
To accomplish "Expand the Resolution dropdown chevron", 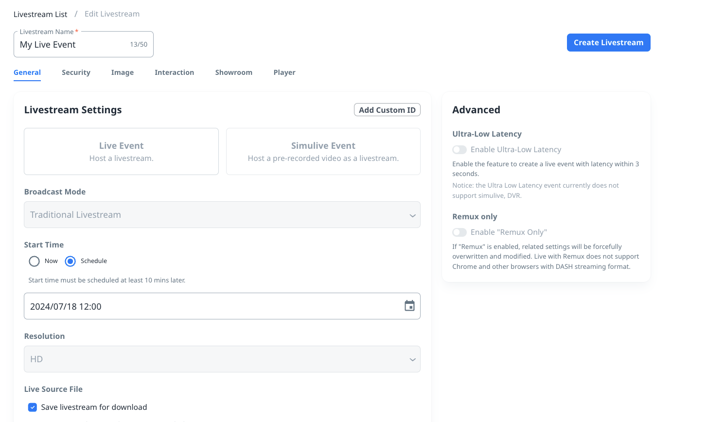I will pos(412,360).
